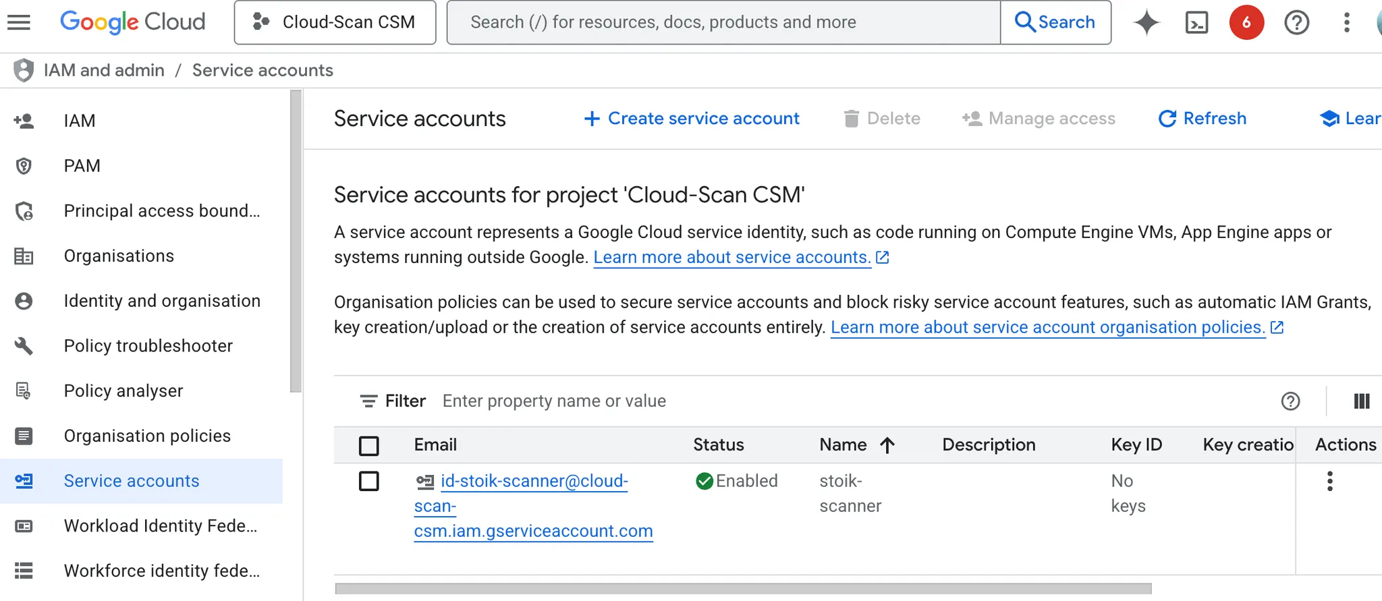
Task: Toggle Name column sort arrow
Action: 887,445
